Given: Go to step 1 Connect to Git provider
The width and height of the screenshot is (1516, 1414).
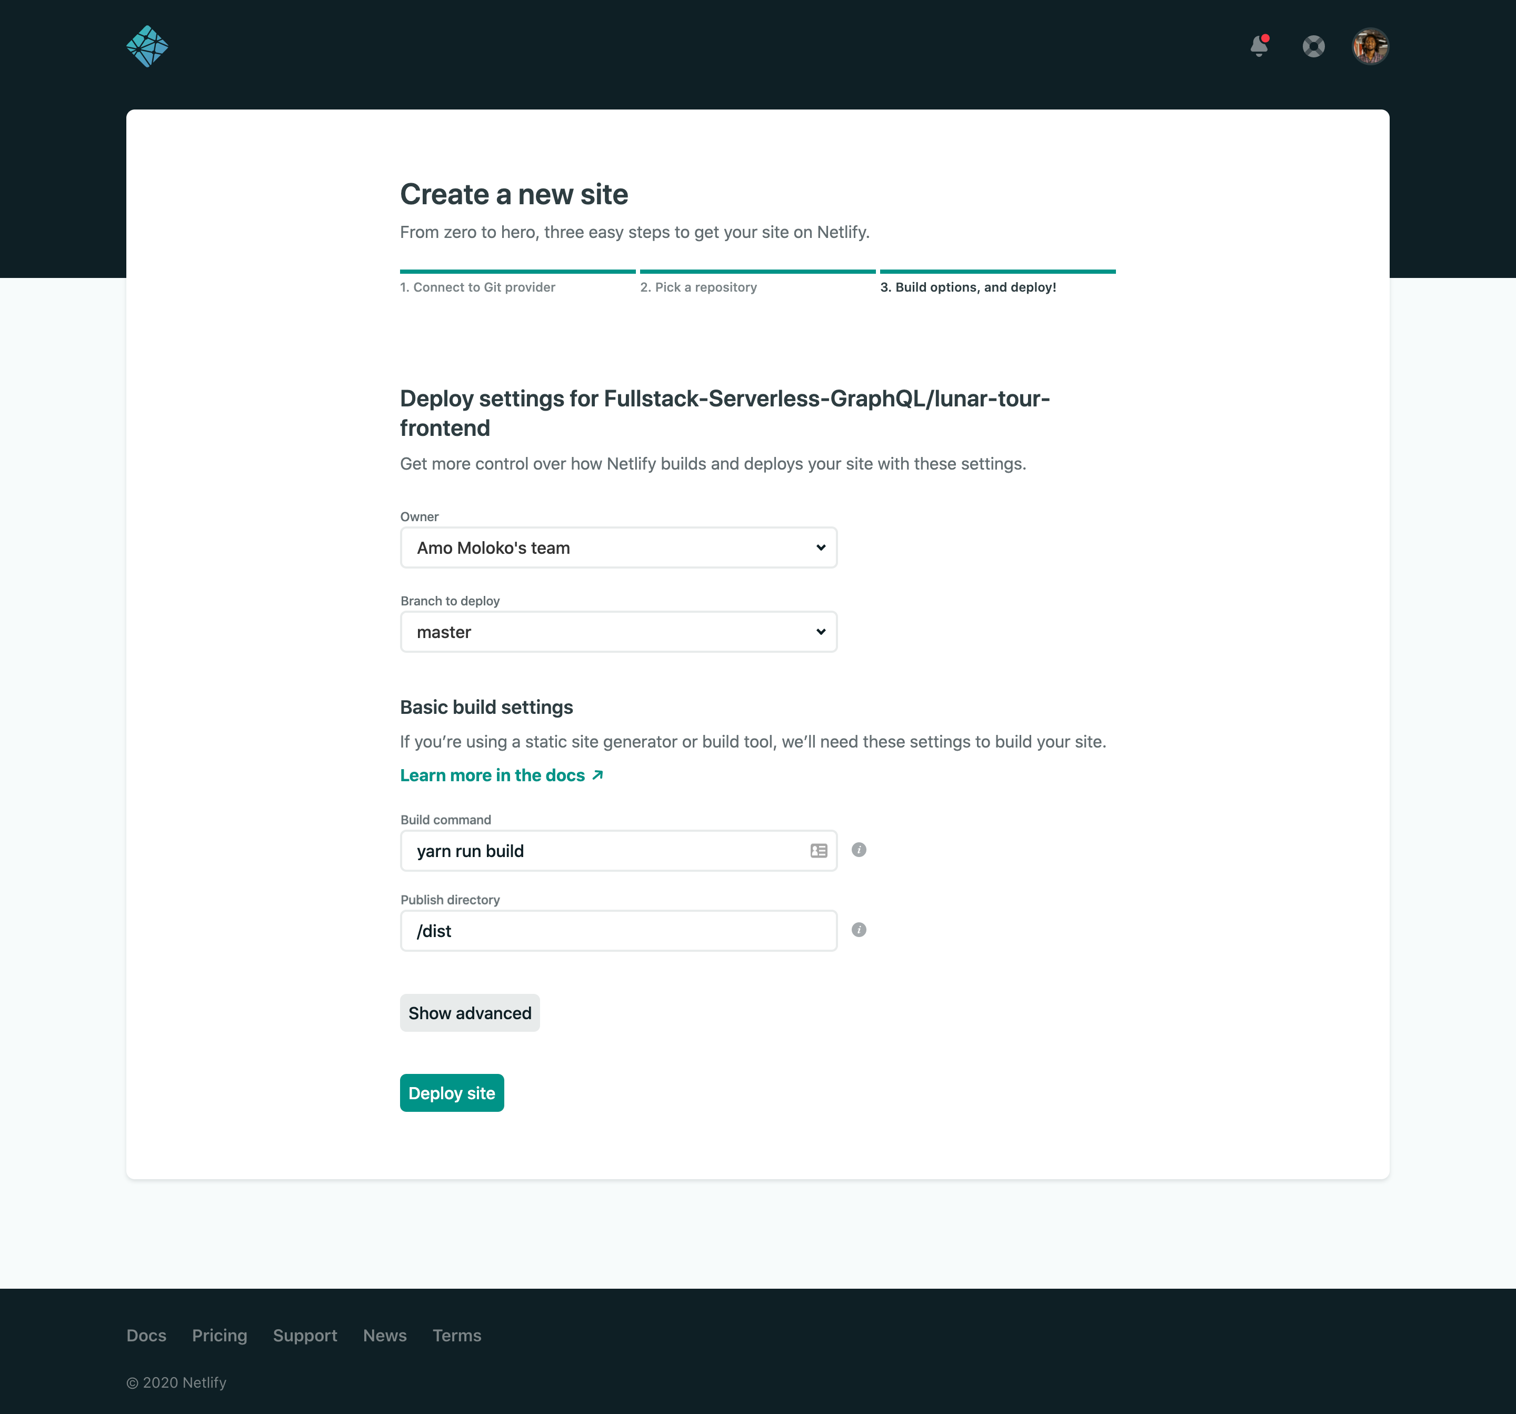Looking at the screenshot, I should 477,287.
